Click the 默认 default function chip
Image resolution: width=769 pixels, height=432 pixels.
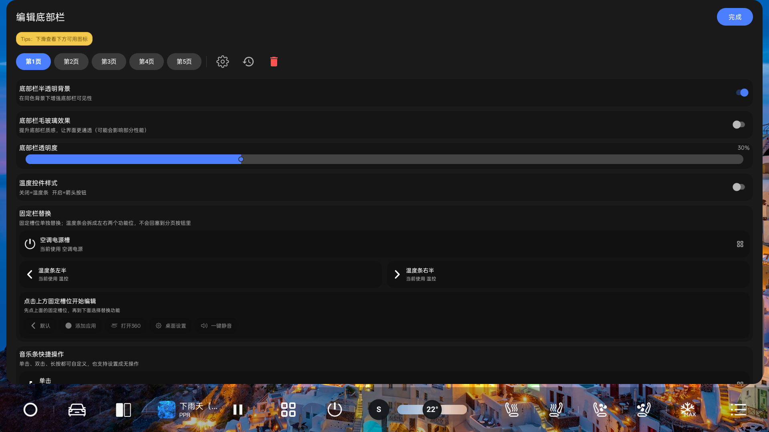point(41,326)
